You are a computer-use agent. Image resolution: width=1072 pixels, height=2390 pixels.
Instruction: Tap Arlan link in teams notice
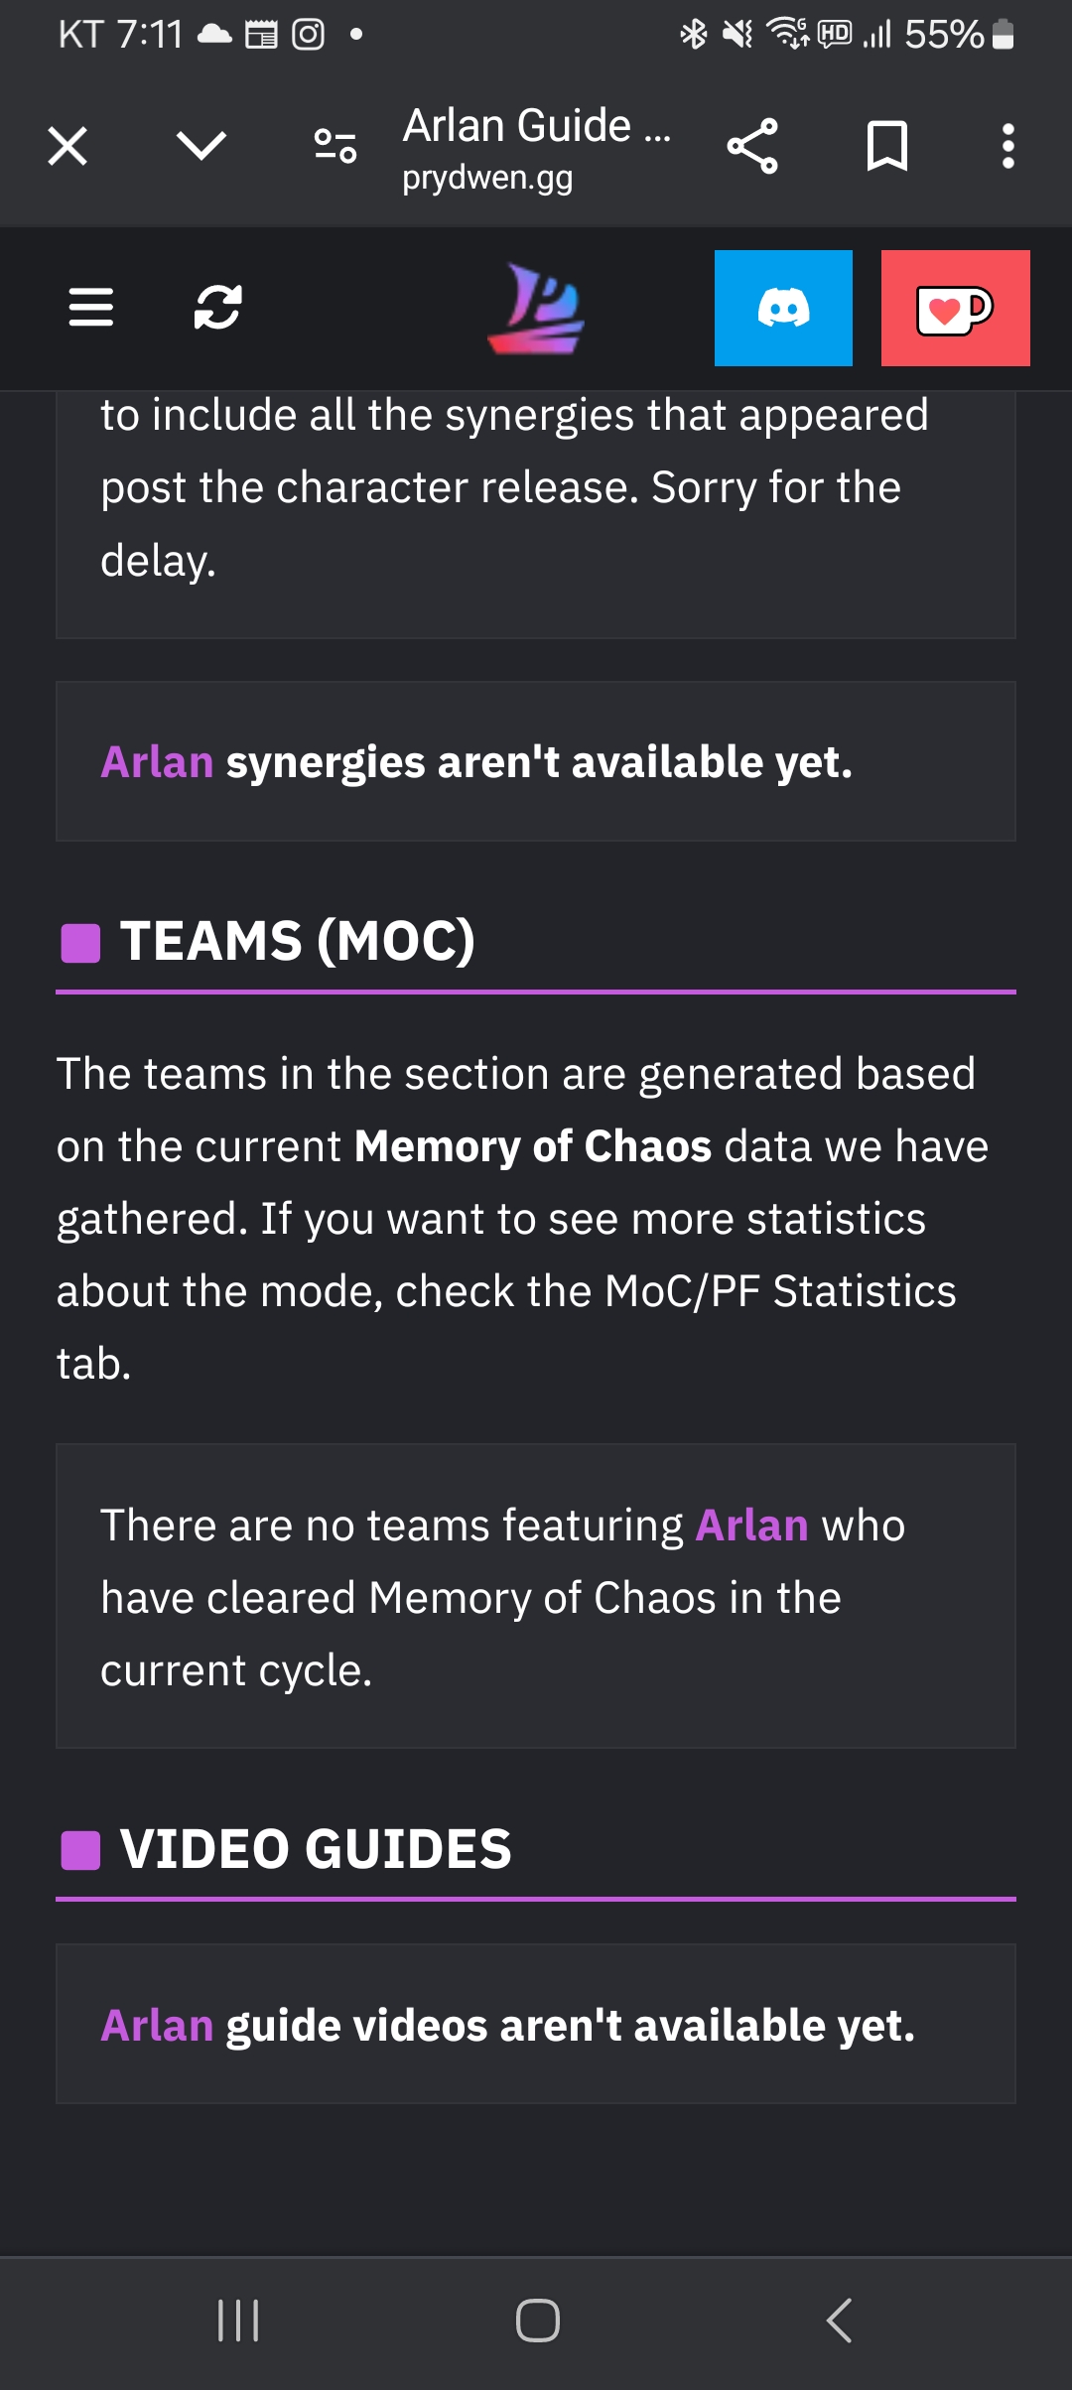tap(751, 1526)
